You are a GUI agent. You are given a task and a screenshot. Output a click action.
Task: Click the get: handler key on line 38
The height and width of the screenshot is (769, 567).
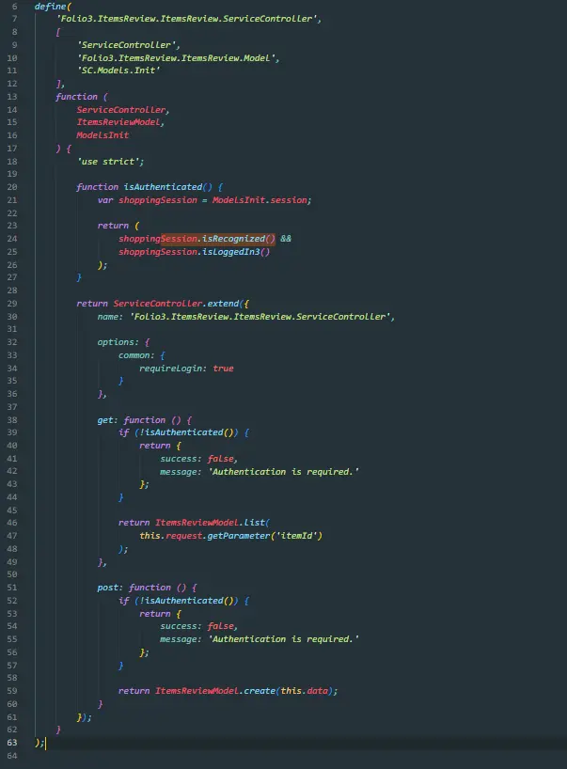(107, 420)
